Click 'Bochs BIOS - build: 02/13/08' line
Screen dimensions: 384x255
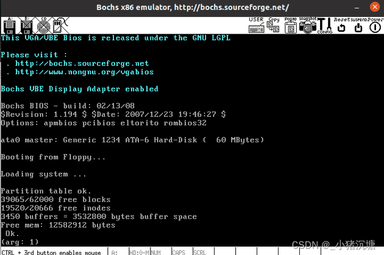[68, 106]
